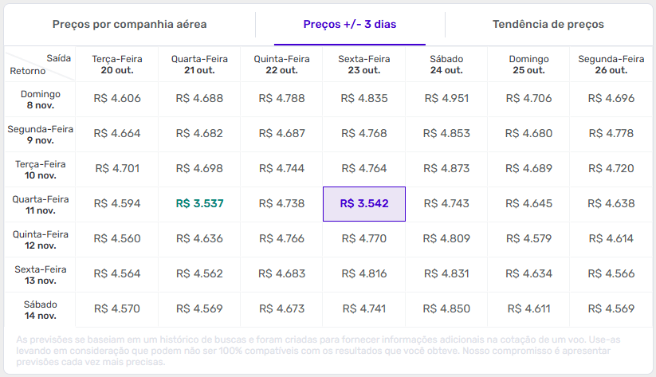The width and height of the screenshot is (656, 377).
Task: Select the R$ 4.741 price cell
Action: coord(363,308)
